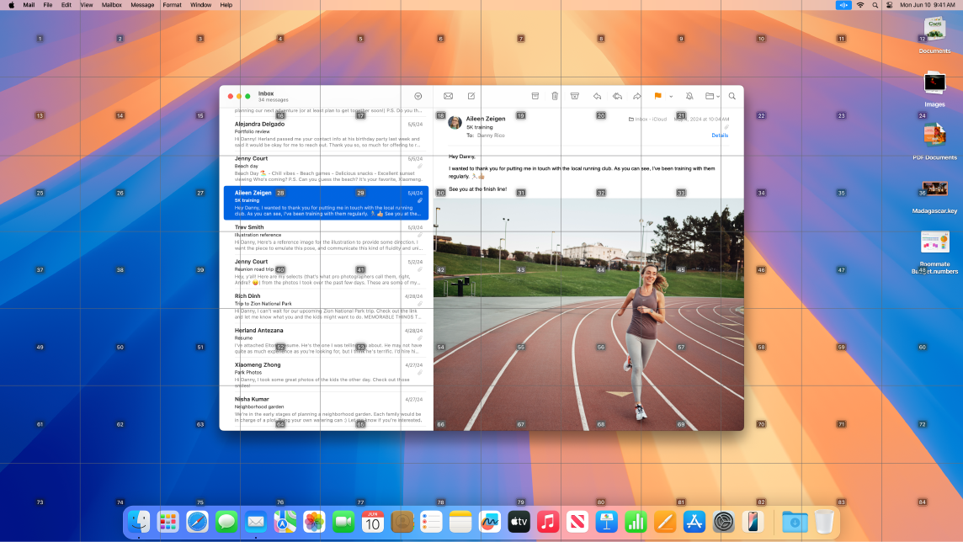
Task: Delete the selected message with the trash icon
Action: [x=555, y=96]
